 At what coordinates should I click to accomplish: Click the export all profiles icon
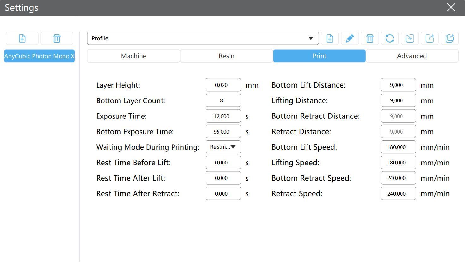(450, 38)
